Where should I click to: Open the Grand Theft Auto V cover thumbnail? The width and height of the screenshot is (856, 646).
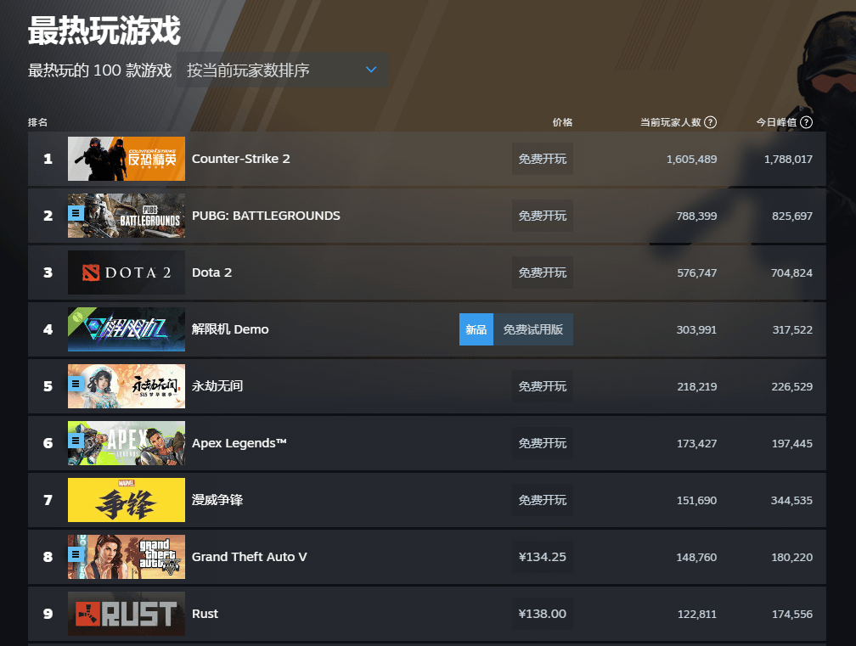[126, 557]
